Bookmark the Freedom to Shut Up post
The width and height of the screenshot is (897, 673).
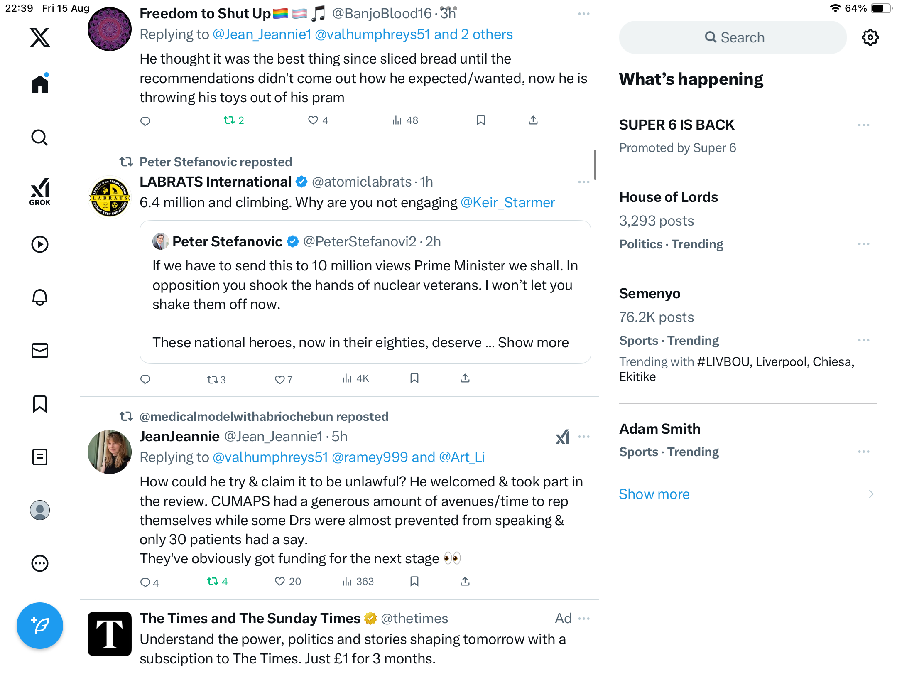[480, 120]
